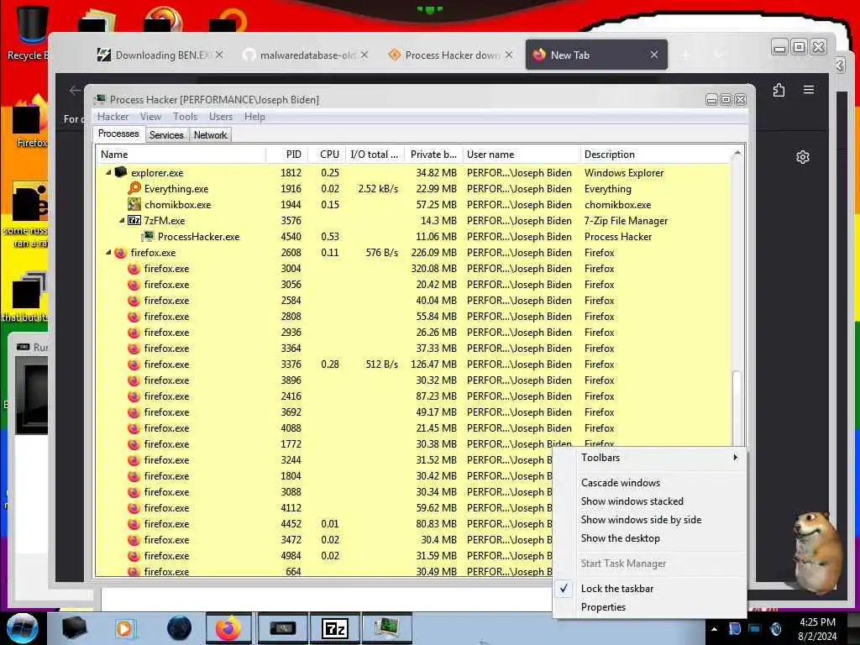Go back with Firefox back arrow
Viewport: 860px width, 645px height.
[75, 90]
